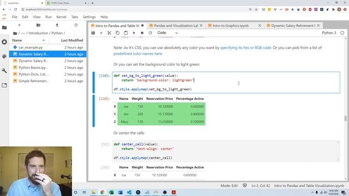Click into the set_bg_to_light_green code cell
Screen dimensions: 349x196
(x=226, y=82)
